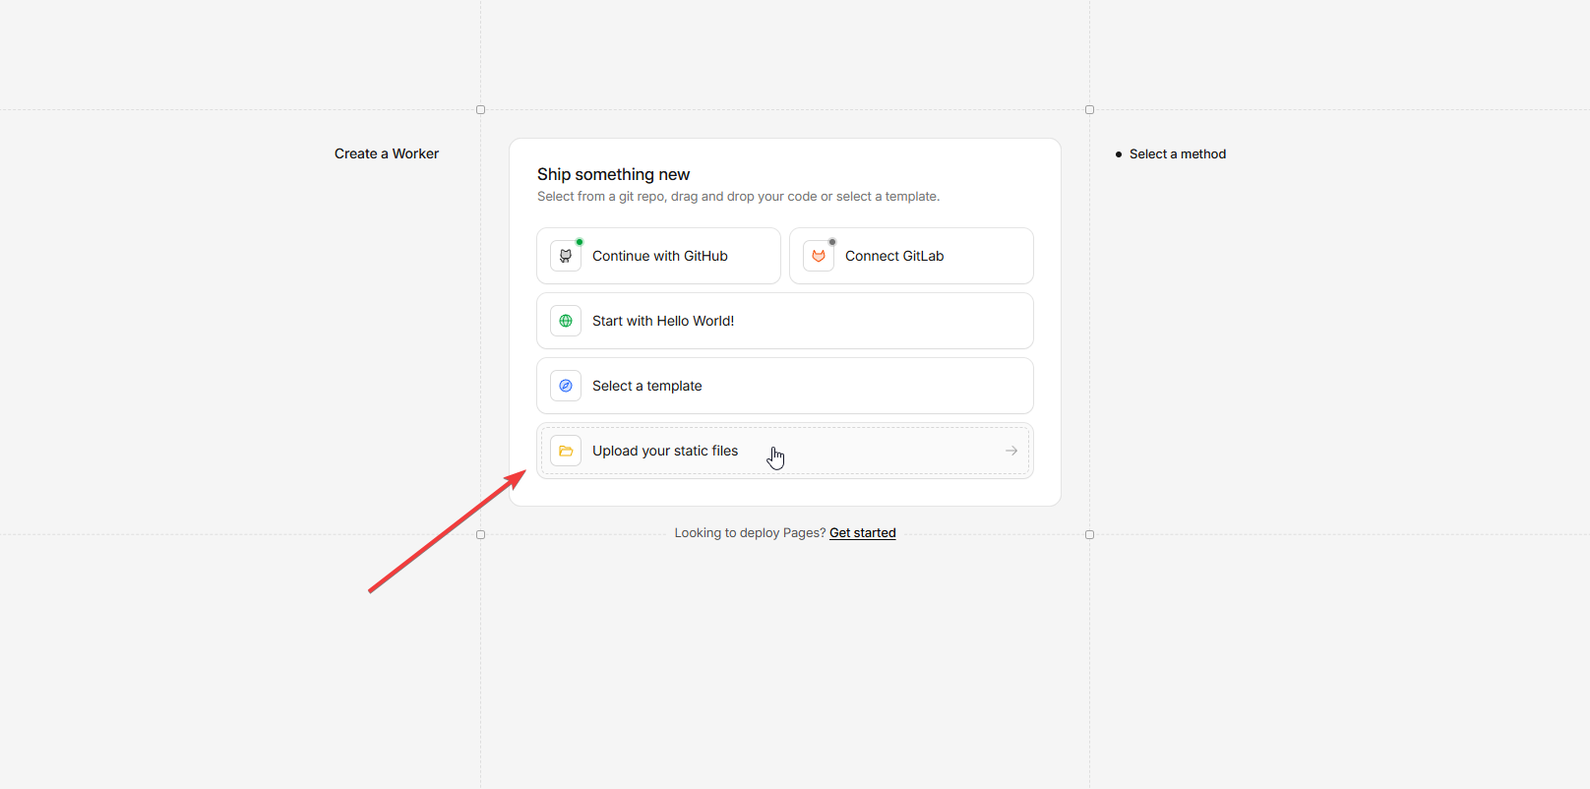Click the Select a method step

pyautogui.click(x=1178, y=154)
